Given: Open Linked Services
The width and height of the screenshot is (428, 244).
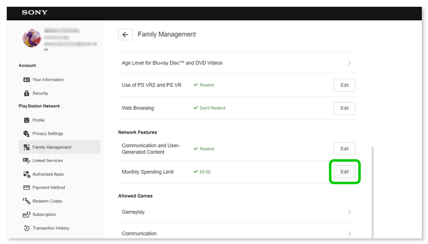Looking at the screenshot, I should click(48, 160).
